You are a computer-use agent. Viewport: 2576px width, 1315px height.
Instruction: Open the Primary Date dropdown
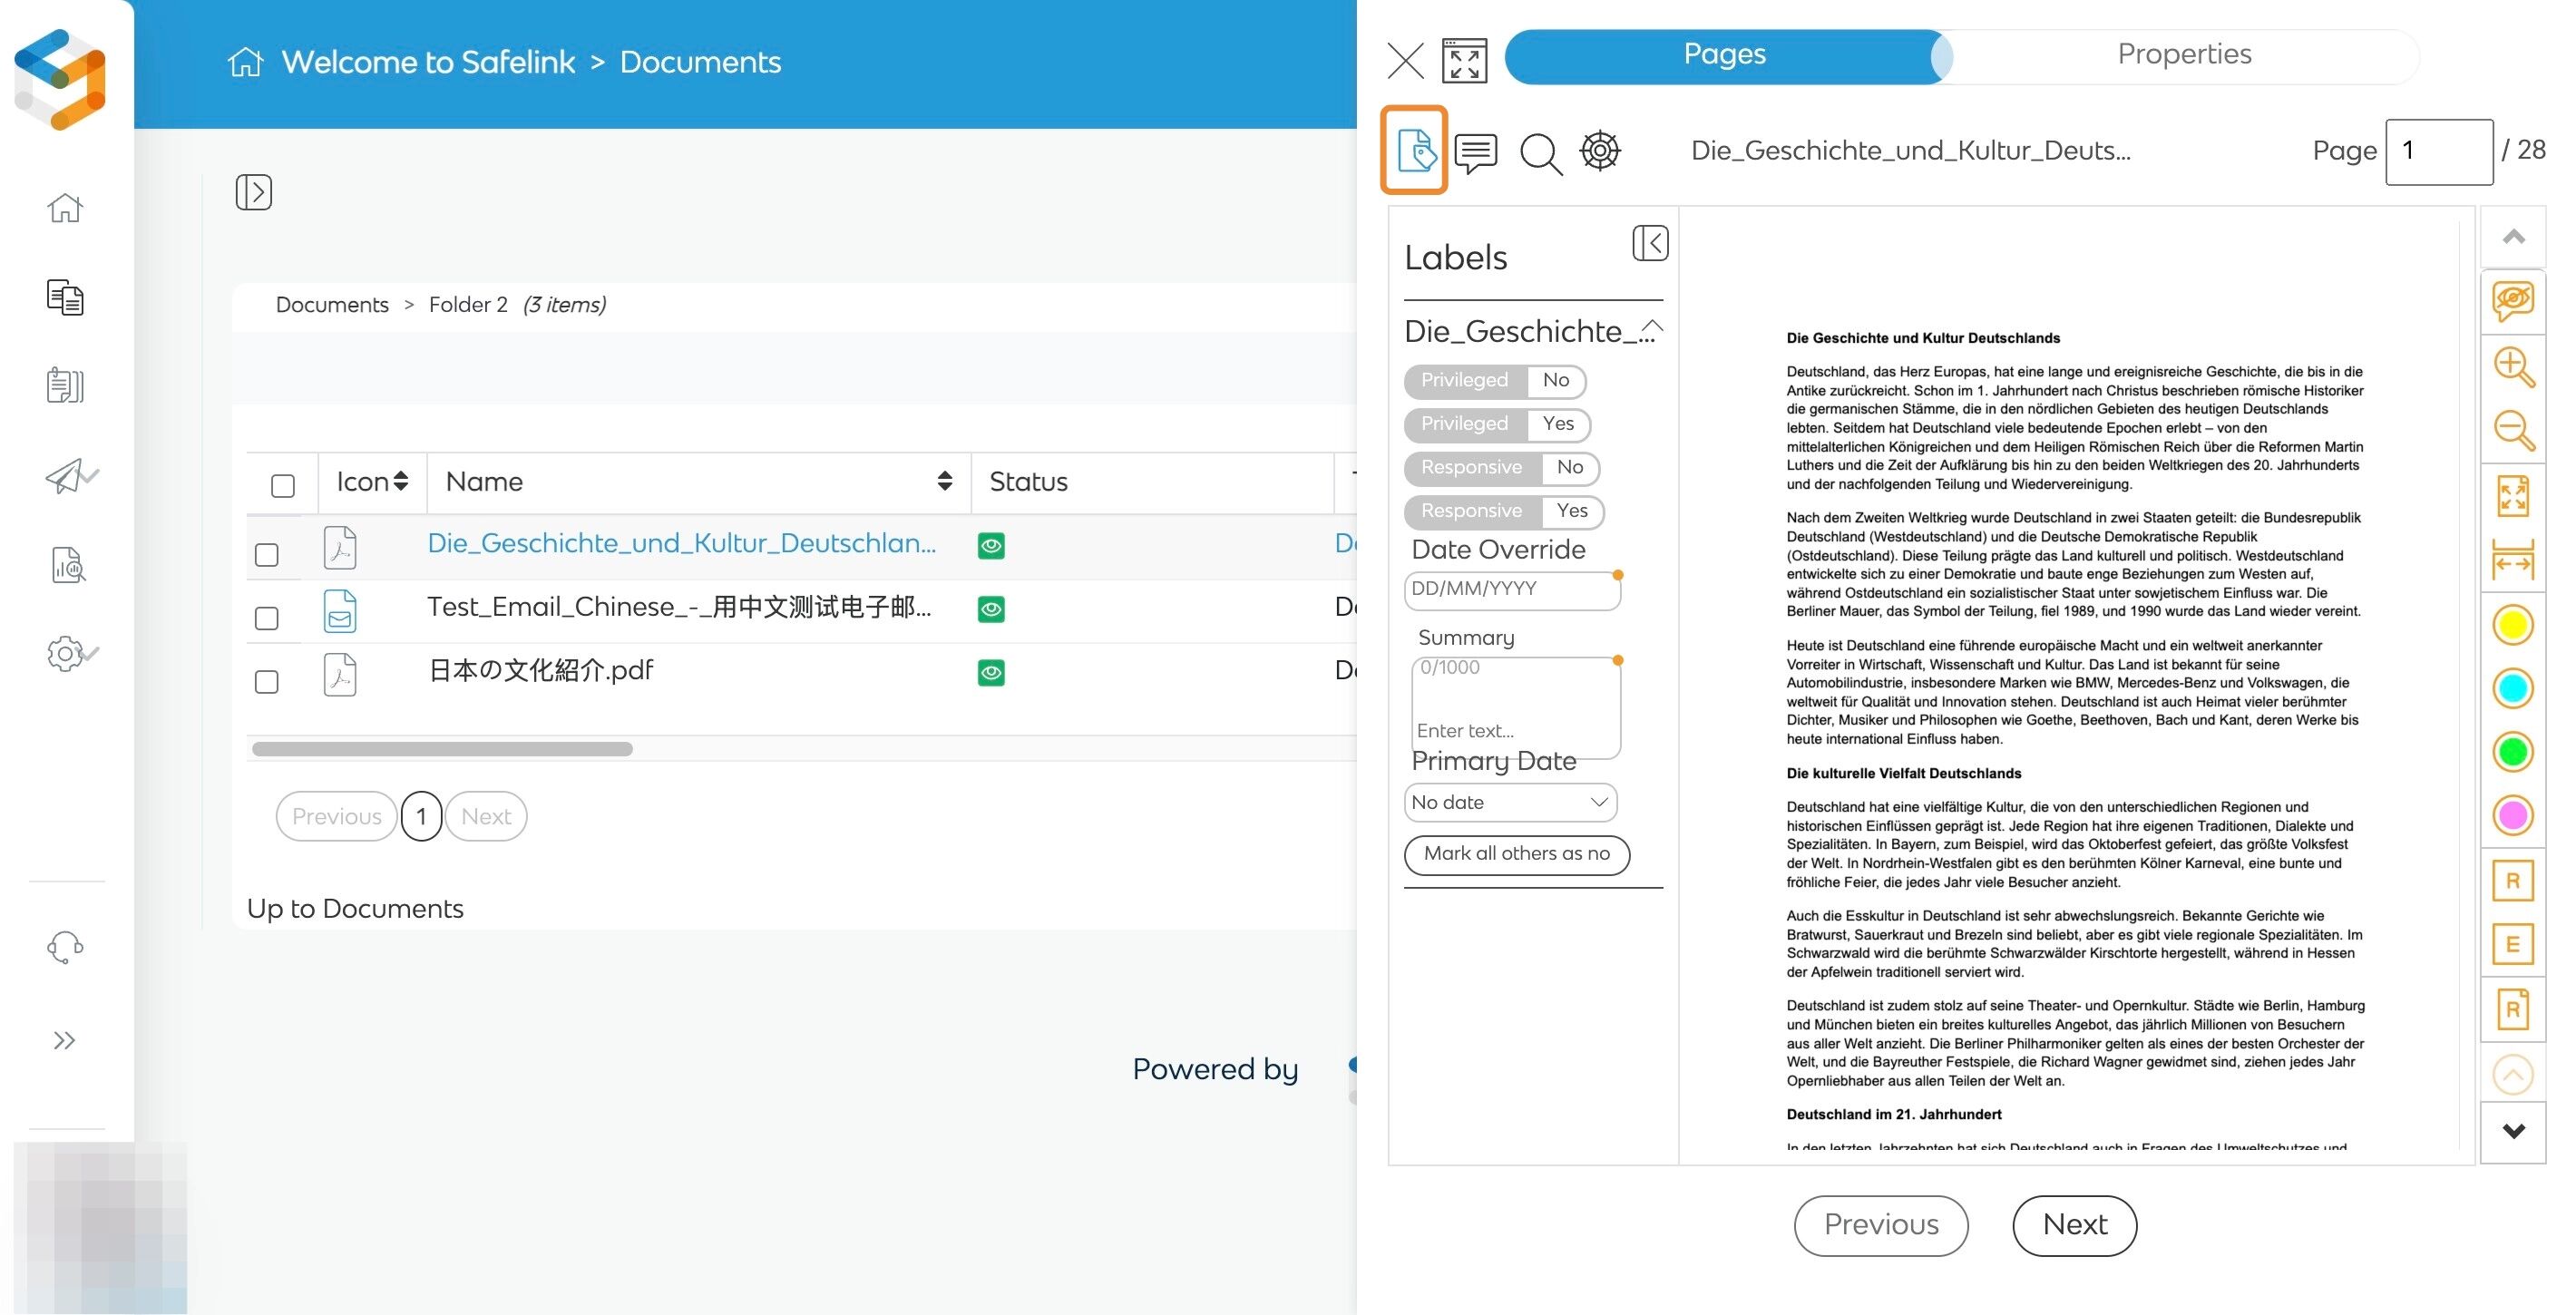click(x=1510, y=802)
